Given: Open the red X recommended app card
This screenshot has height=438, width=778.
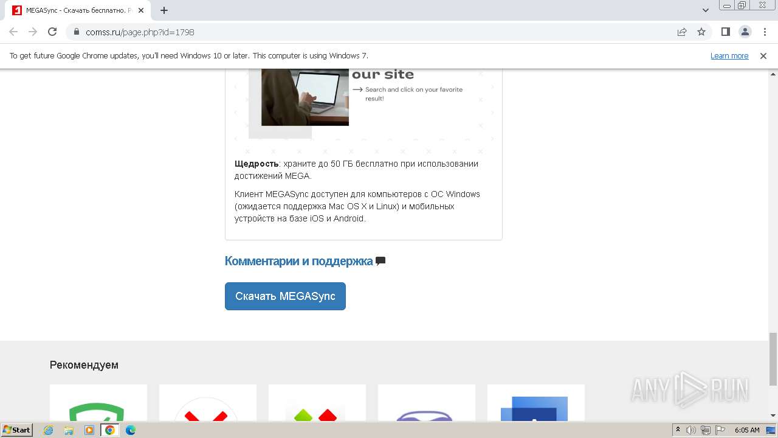Looking at the screenshot, I should point(208,403).
